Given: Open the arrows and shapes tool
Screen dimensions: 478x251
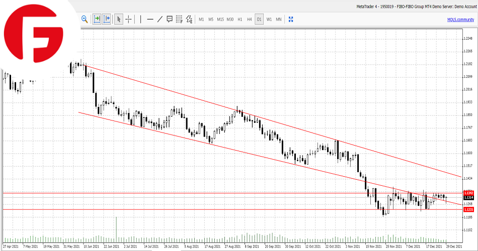Looking at the screenshot, I should coord(189,19).
